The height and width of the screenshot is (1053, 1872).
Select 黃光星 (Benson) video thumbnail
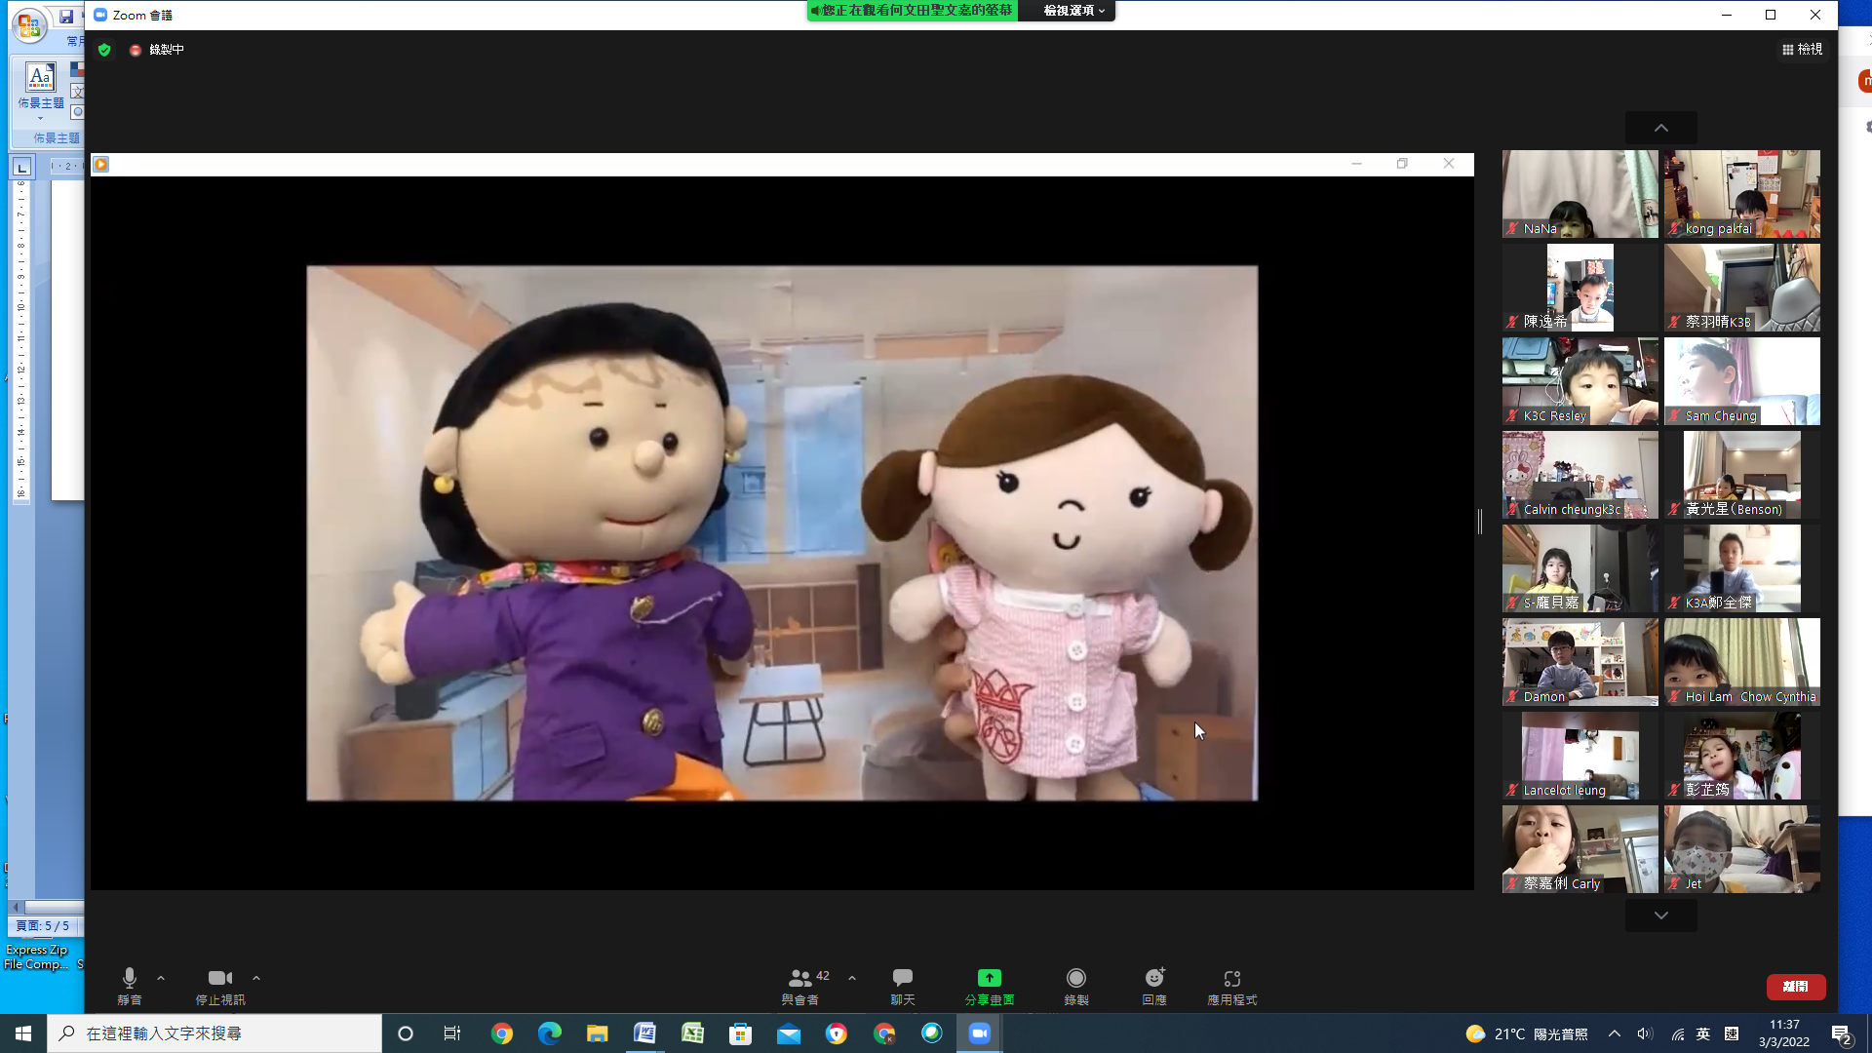(x=1741, y=474)
